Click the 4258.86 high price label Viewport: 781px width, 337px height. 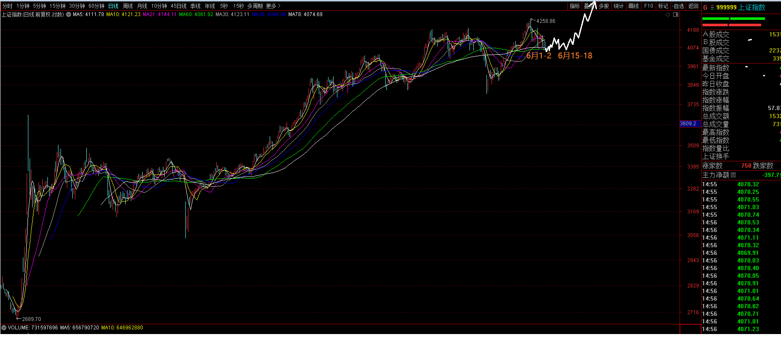pyautogui.click(x=546, y=21)
